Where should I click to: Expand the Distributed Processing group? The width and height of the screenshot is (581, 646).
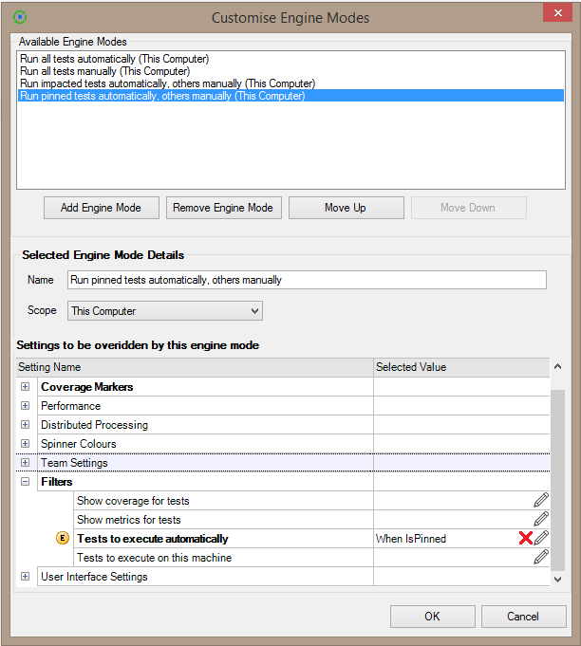[25, 425]
